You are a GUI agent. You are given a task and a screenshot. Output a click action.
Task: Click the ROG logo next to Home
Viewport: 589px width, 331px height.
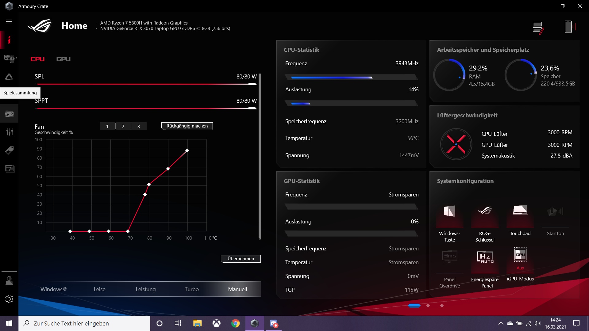pos(40,26)
